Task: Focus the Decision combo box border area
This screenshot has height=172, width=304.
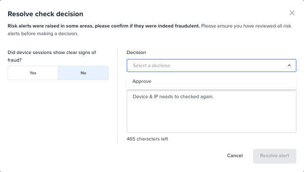Action: [212, 65]
